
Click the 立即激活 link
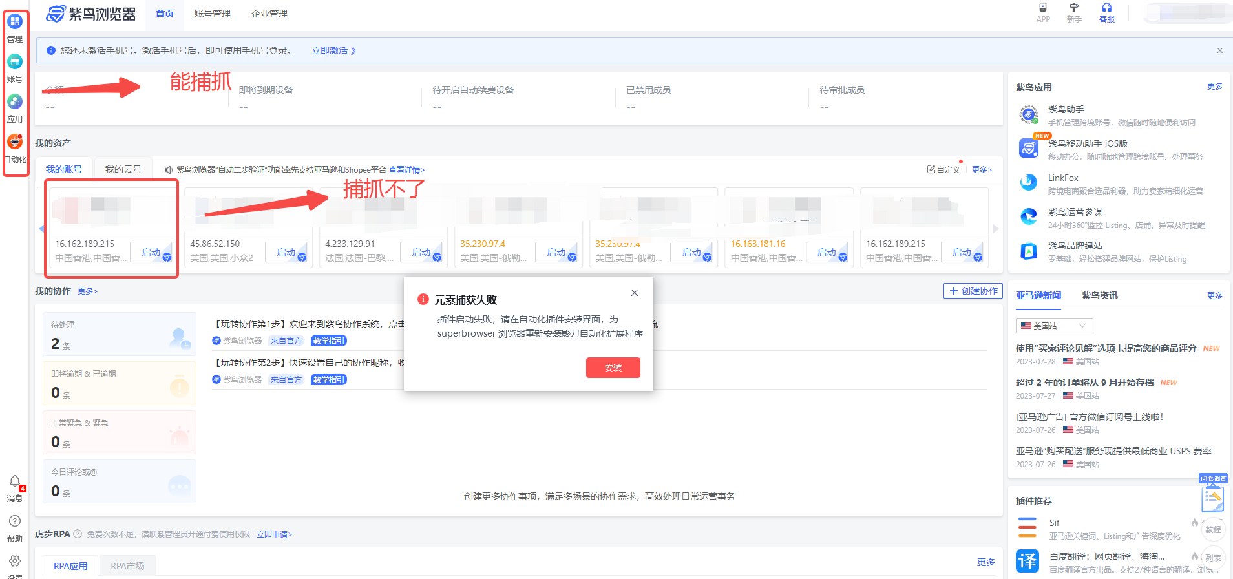coord(333,50)
